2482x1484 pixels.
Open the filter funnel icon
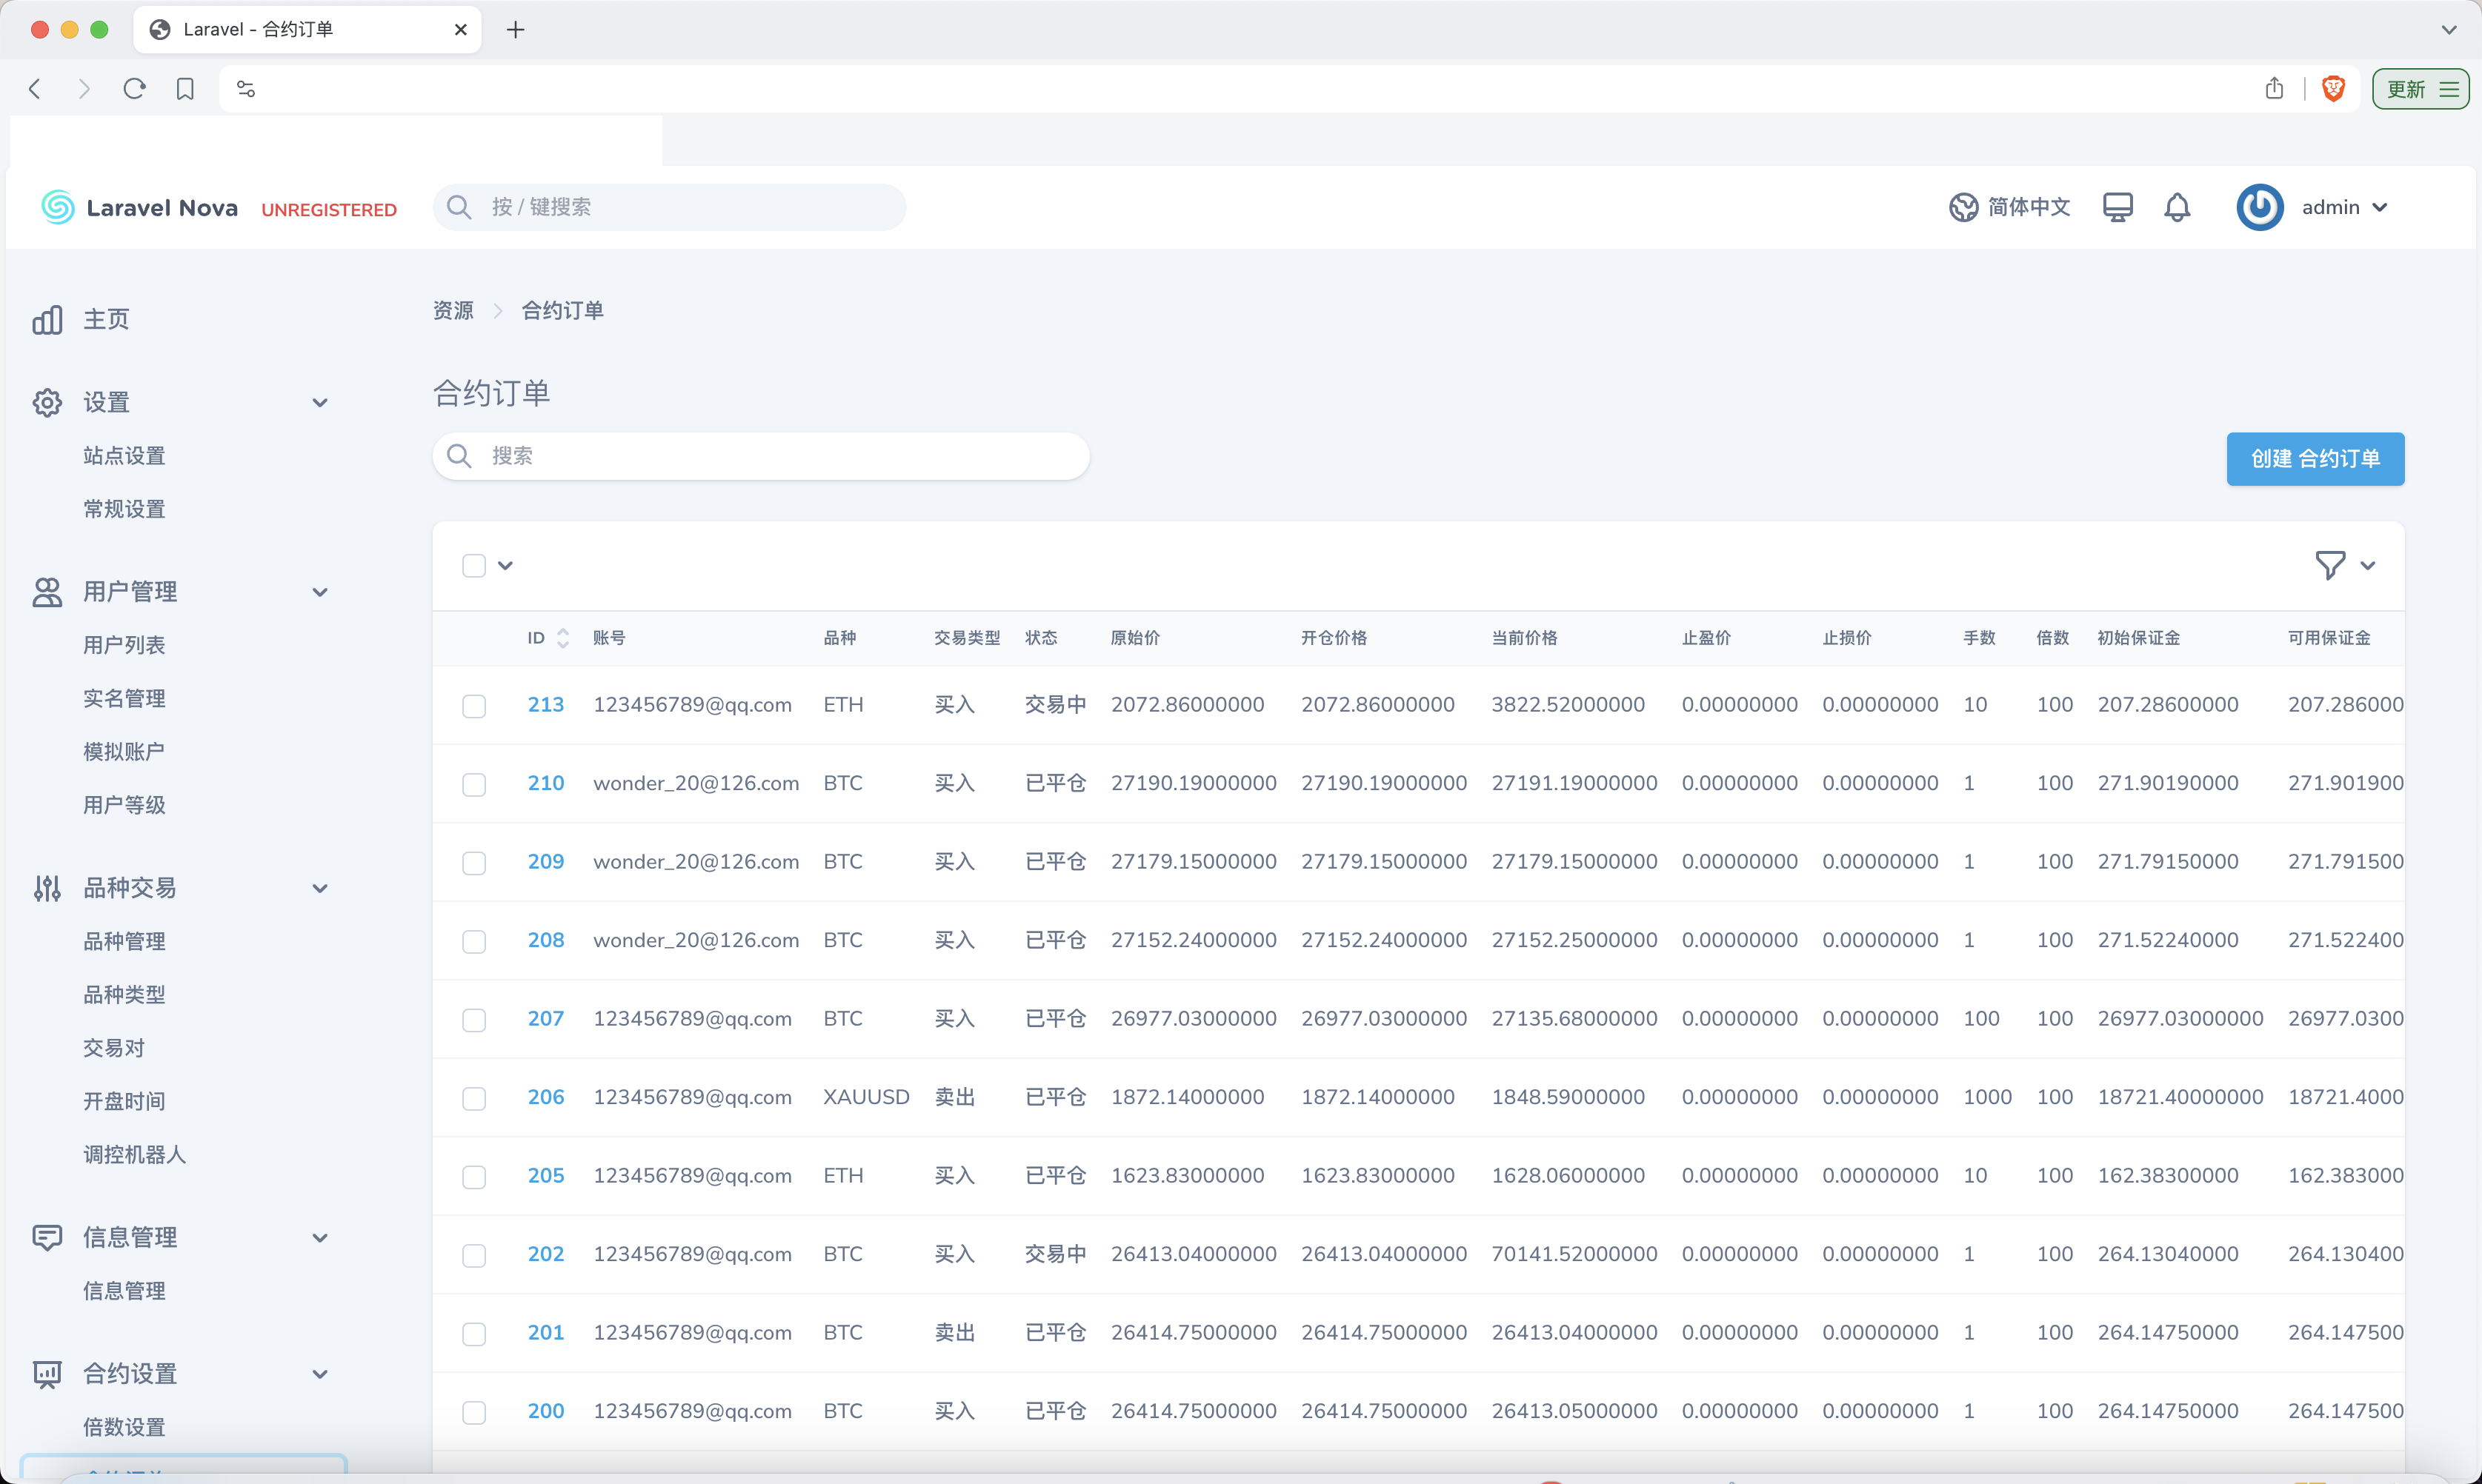coord(2330,565)
